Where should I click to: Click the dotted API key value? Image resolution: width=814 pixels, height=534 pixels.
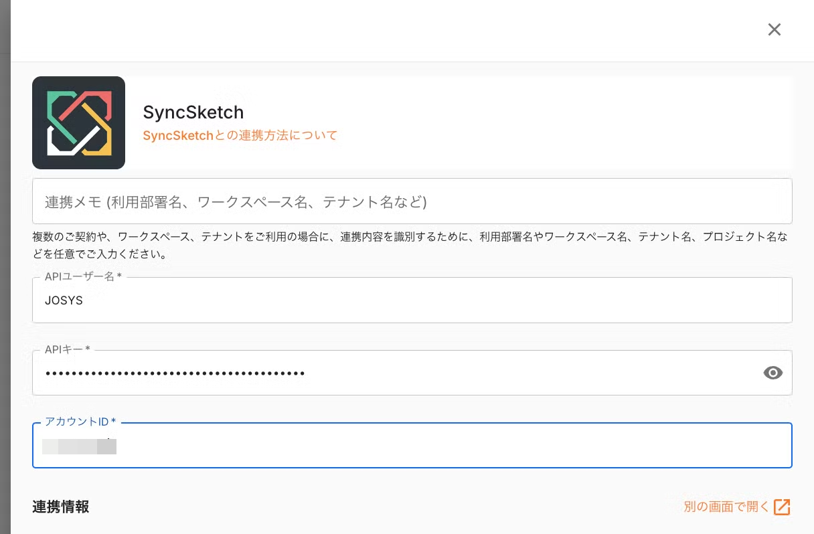(175, 373)
